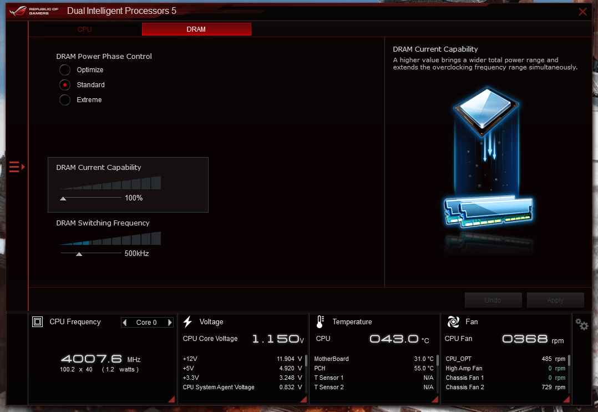The width and height of the screenshot is (598, 412).
Task: Click the 100% current capability value
Action: coord(134,198)
